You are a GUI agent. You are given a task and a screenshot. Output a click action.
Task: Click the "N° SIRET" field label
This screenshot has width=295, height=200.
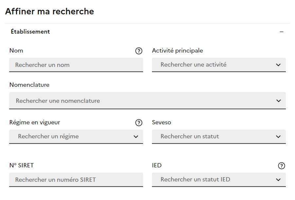click(22, 165)
